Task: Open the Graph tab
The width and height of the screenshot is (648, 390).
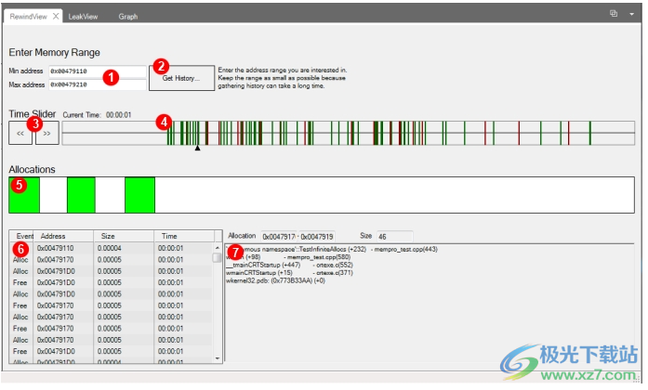Action: 128,16
